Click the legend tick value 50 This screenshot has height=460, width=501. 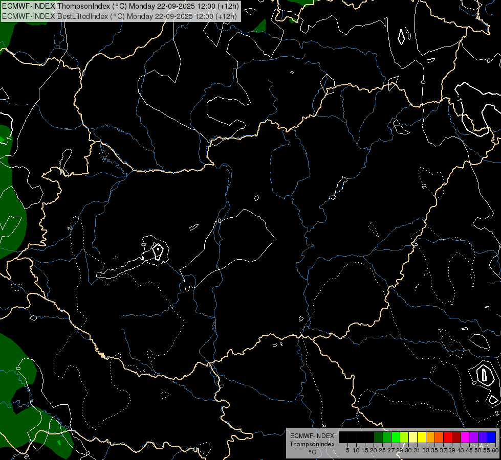point(478,450)
